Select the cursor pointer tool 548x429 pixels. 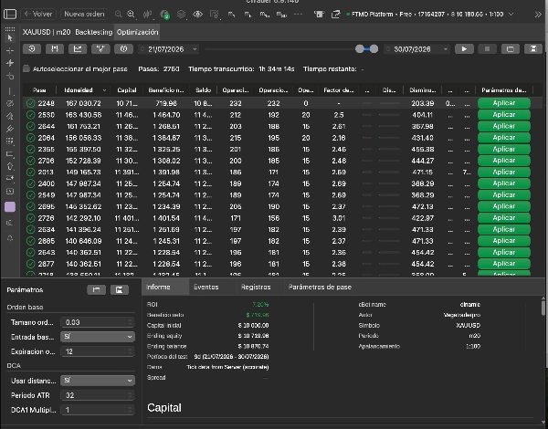(10, 37)
